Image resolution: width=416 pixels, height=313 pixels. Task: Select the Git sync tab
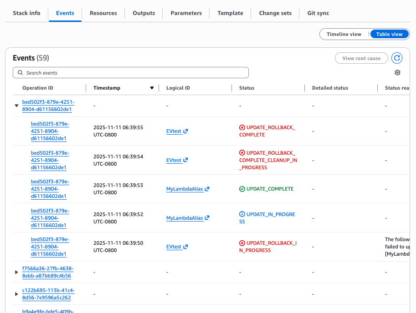click(318, 13)
